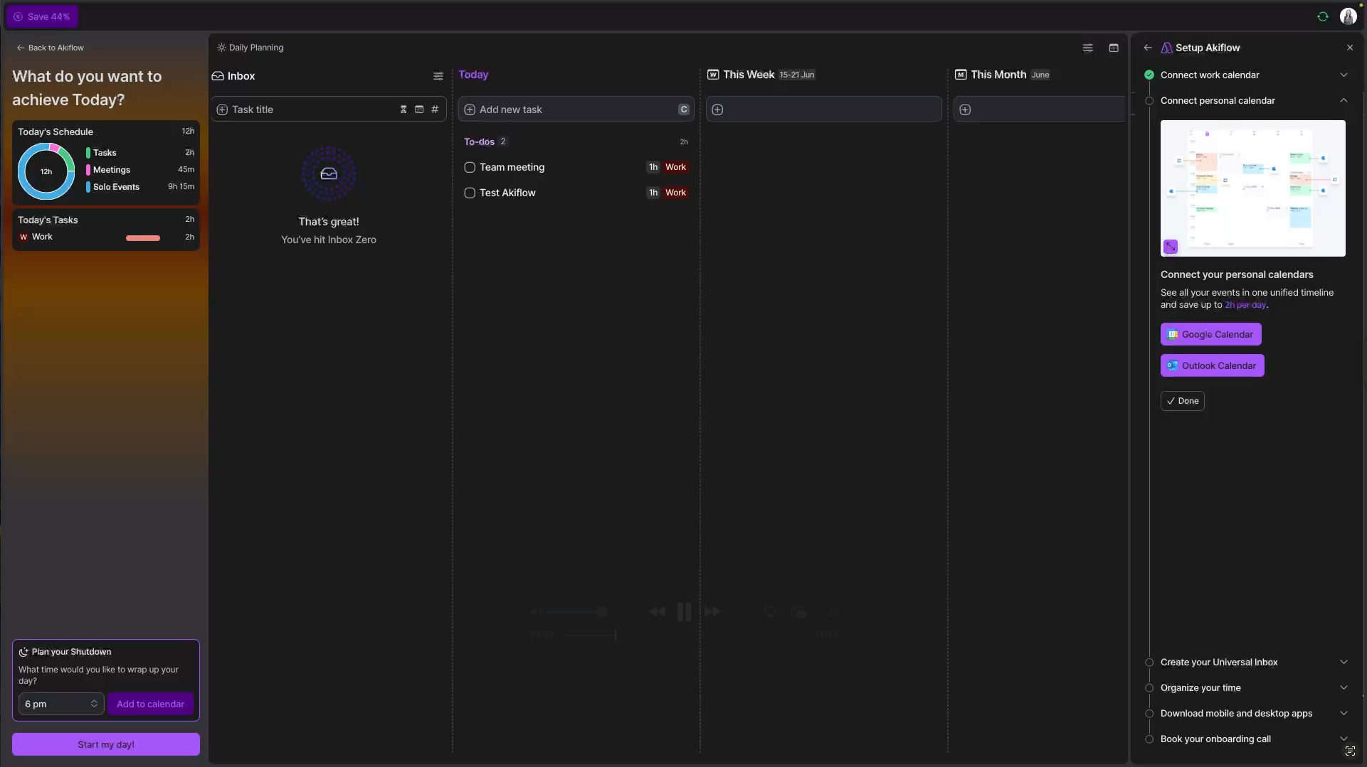Click the sync refresh icon in the top bar
The image size is (1367, 767).
coord(1322,16)
